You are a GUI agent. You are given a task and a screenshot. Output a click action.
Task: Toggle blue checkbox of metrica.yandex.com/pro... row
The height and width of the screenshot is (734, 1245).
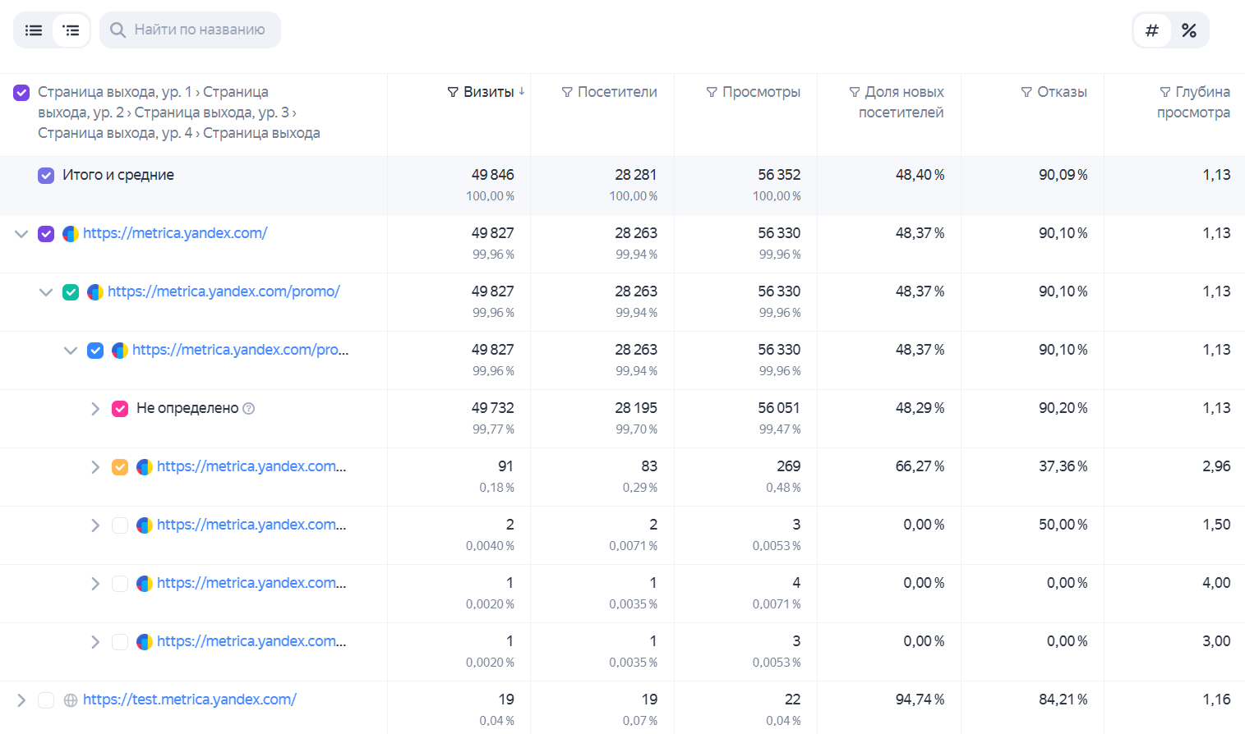coord(95,351)
